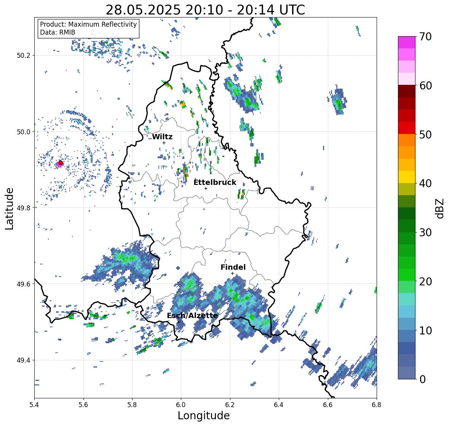Click the 6.2 longitude tick label
Viewport: 449px width, 425px height.
point(230,405)
